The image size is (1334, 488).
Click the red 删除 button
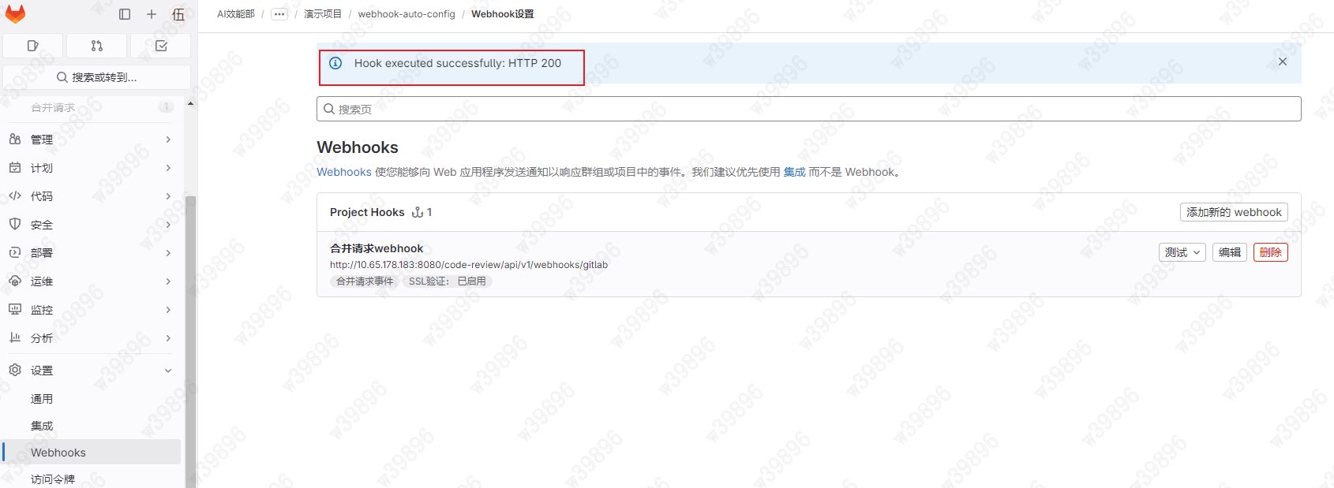[1270, 252]
